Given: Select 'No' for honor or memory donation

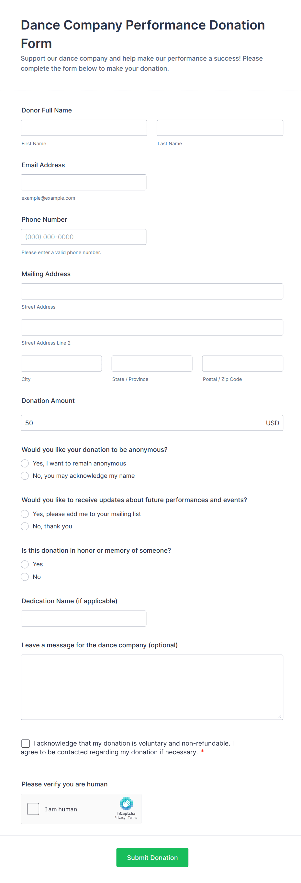Looking at the screenshot, I should (x=25, y=577).
